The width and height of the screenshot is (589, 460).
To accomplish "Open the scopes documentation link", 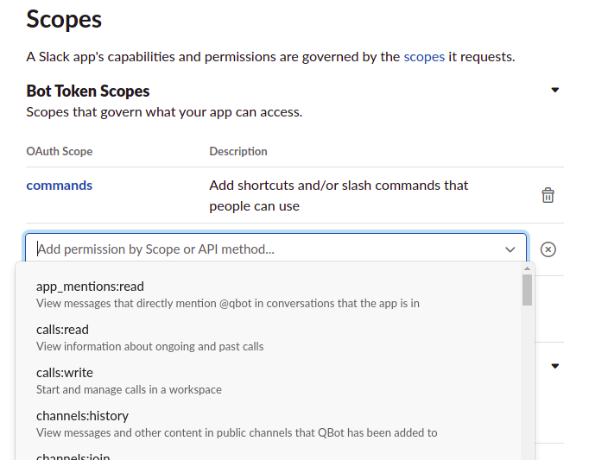I will (x=424, y=57).
